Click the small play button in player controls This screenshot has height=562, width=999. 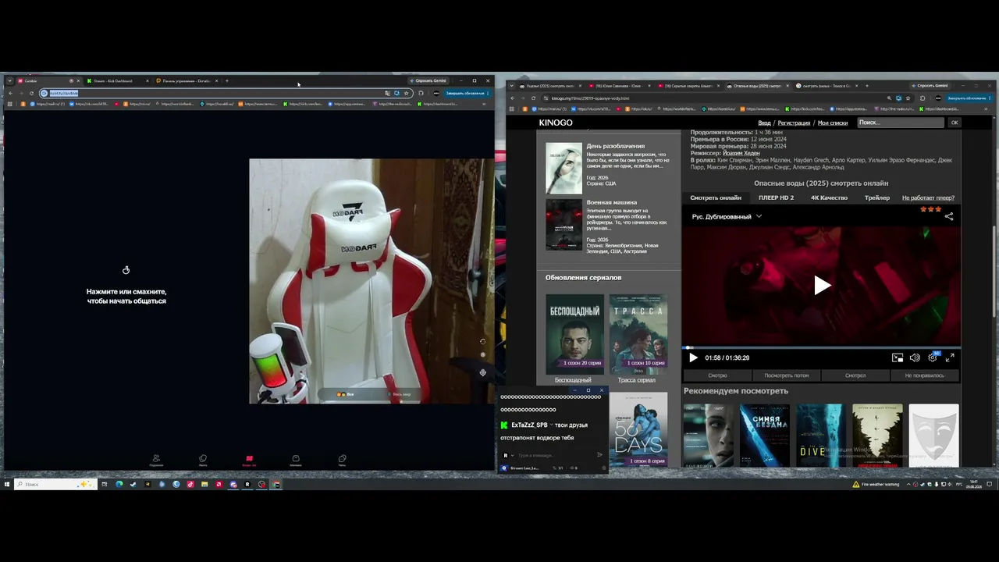coord(693,357)
